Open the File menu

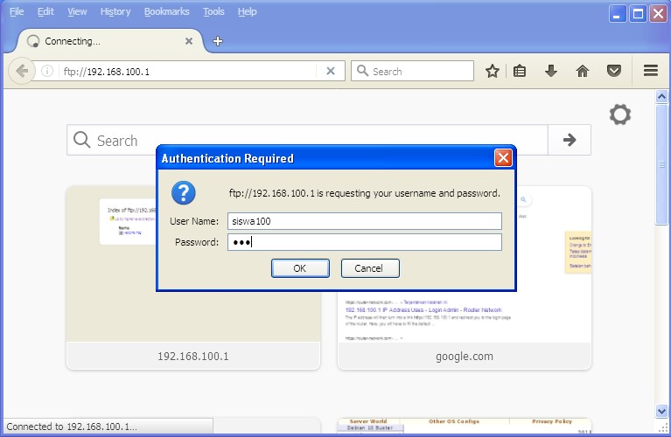pos(17,11)
